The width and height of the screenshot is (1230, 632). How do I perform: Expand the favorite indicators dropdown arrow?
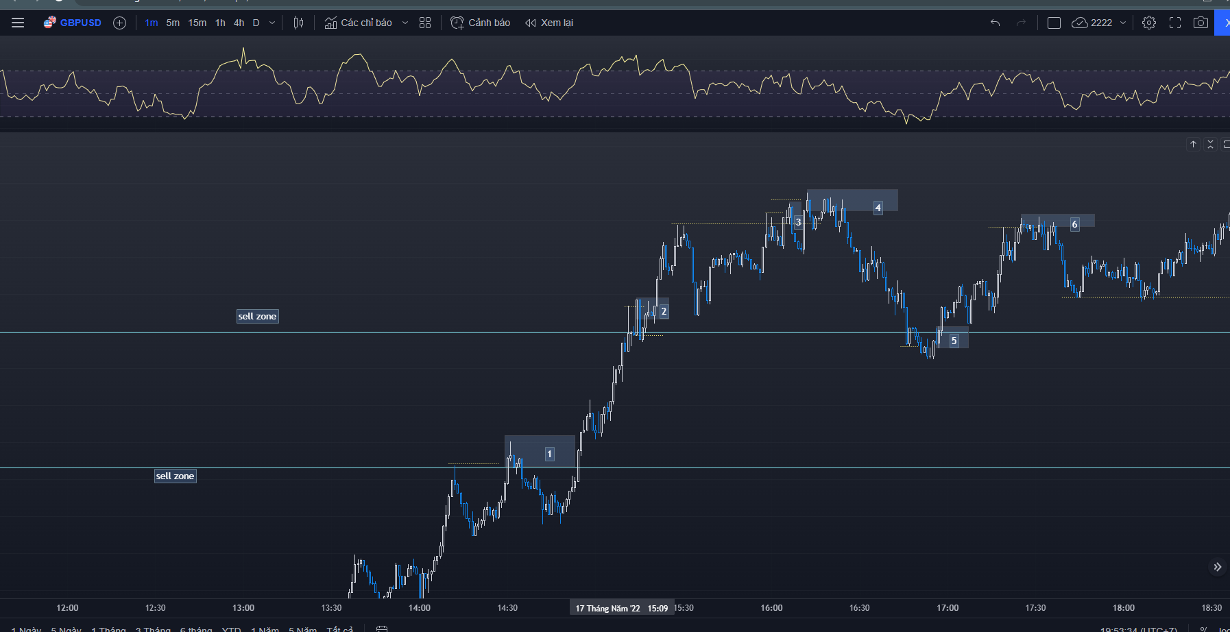[405, 23]
